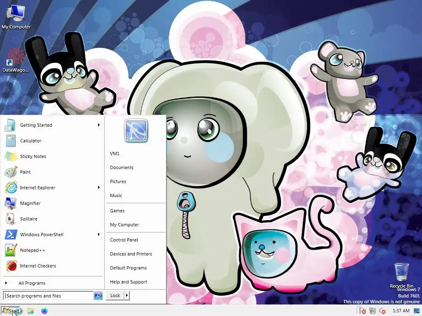The image size is (422, 316).
Task: Open Internet Explorer from the Start menu
Action: point(52,188)
